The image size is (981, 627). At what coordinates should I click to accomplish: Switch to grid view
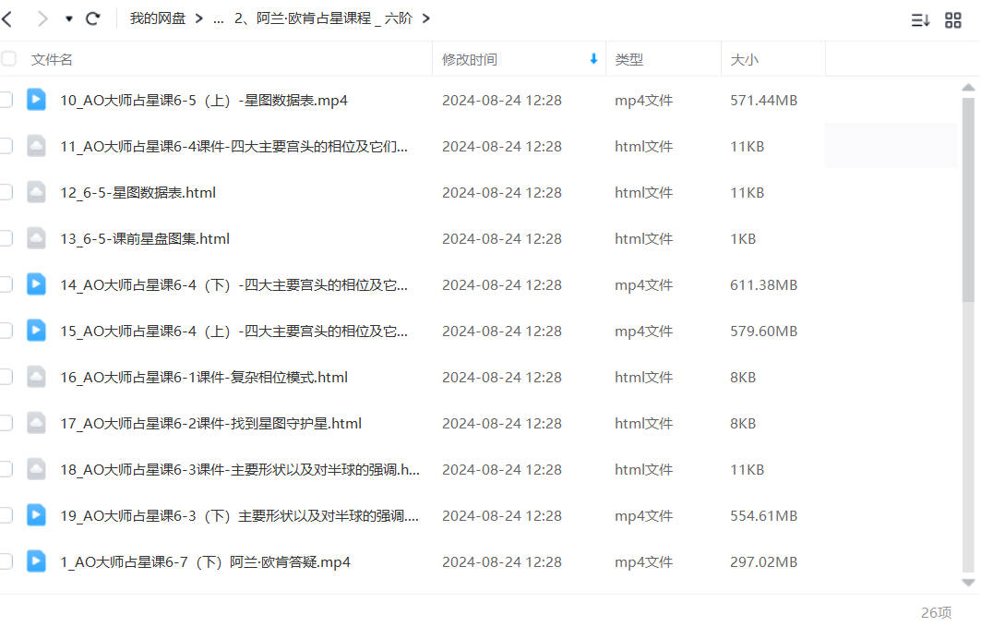[952, 20]
